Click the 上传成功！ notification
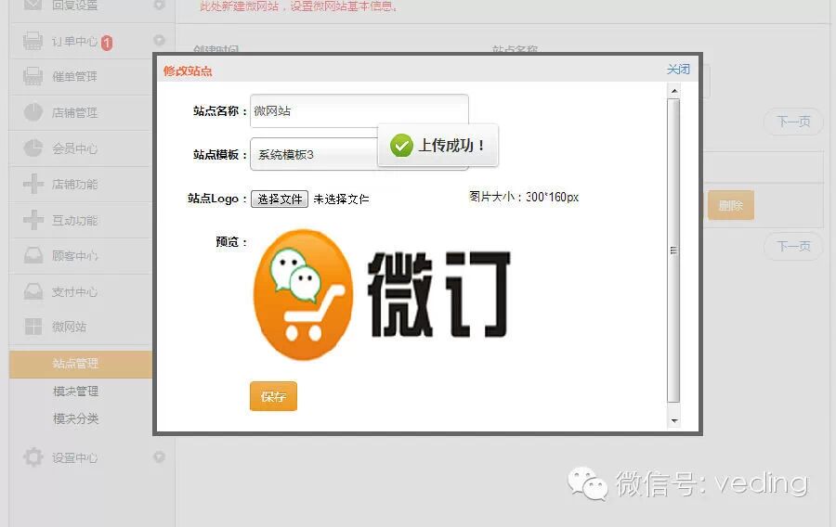836x527 pixels. click(x=438, y=146)
